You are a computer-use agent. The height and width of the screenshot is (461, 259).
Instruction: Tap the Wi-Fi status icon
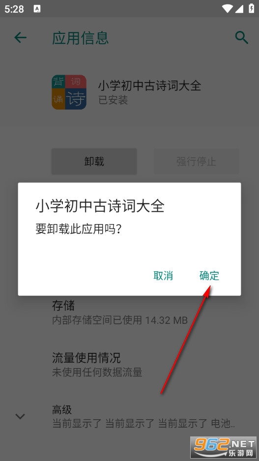(x=227, y=8)
